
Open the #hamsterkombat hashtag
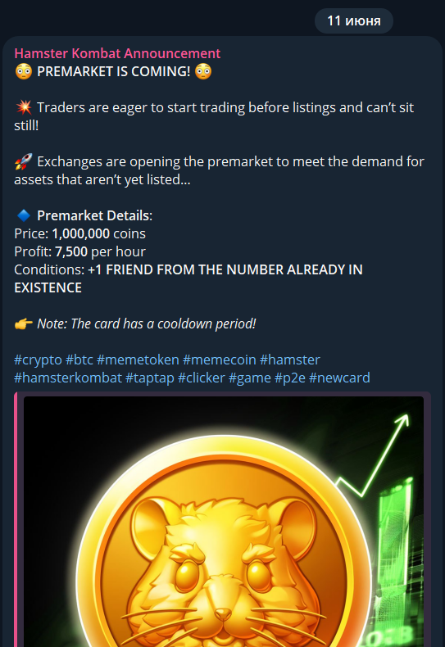pos(68,378)
